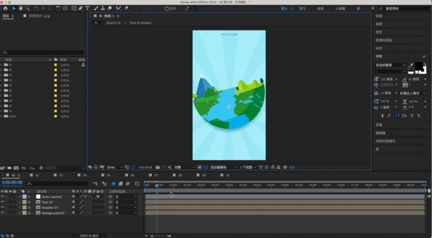The height and width of the screenshot is (238, 432).
Task: Select the Hand tool in toolbar
Action: coord(21,9)
